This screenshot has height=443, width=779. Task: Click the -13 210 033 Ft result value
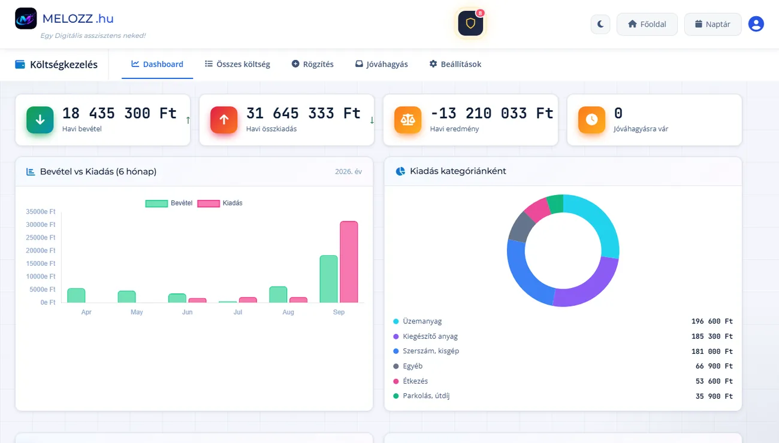(x=492, y=113)
